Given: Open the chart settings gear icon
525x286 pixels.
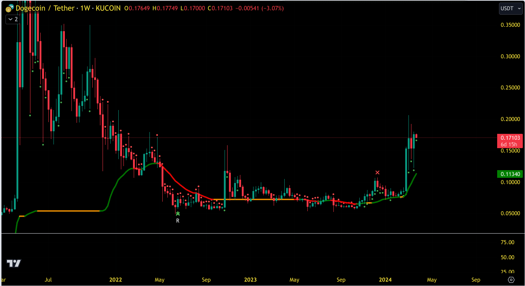Looking at the screenshot, I should pyautogui.click(x=511, y=280).
